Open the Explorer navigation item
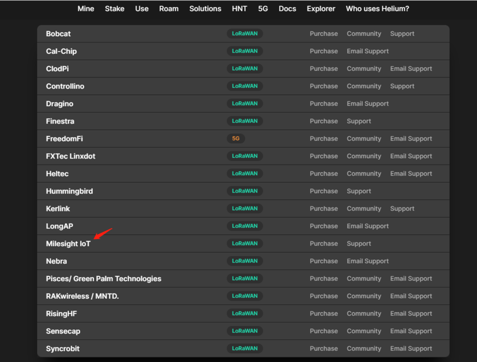This screenshot has width=477, height=362. 321,9
